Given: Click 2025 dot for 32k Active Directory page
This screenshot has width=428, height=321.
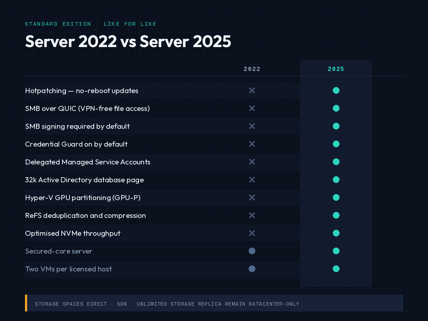Looking at the screenshot, I should 336,180.
